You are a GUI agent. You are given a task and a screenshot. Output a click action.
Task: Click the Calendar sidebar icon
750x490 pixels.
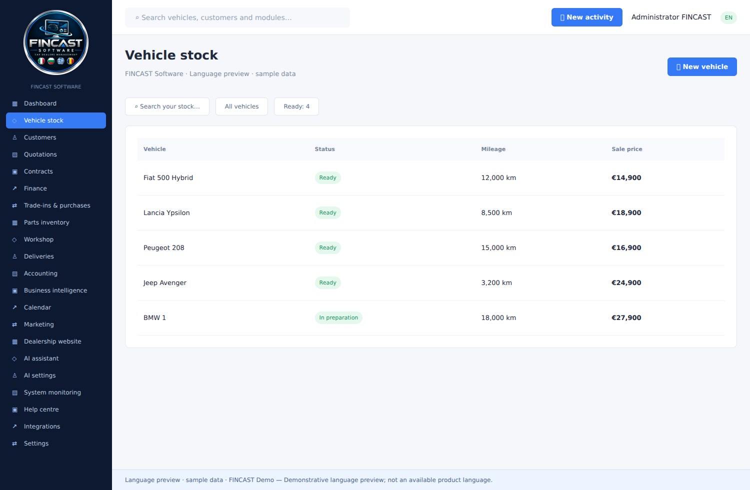[x=14, y=307]
